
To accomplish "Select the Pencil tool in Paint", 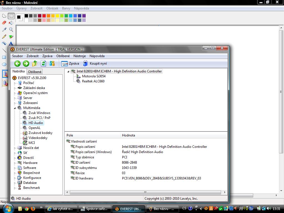I will coord(4,37).
